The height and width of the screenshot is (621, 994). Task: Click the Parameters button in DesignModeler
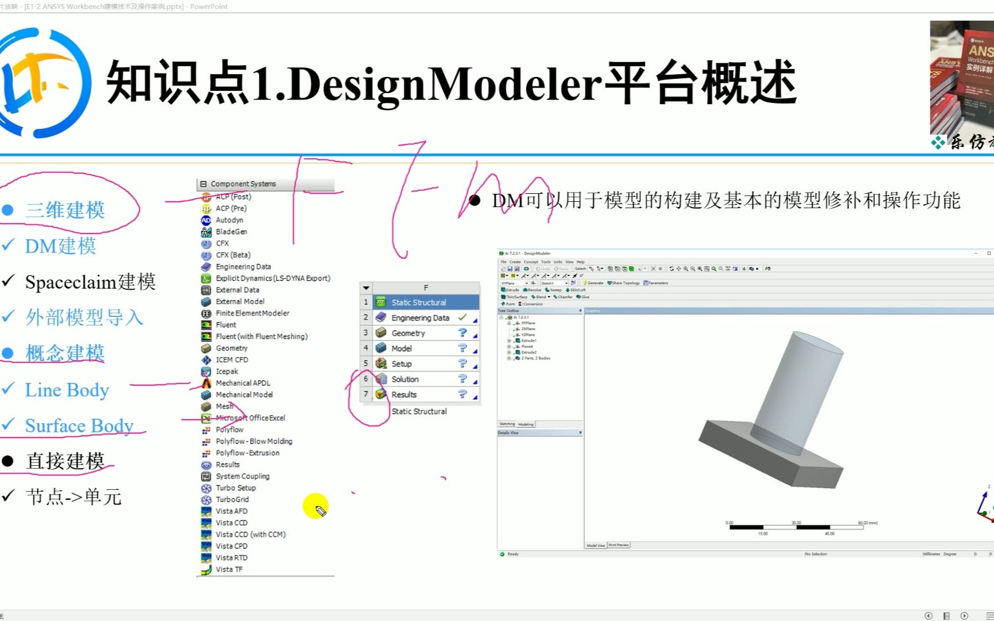coord(656,283)
